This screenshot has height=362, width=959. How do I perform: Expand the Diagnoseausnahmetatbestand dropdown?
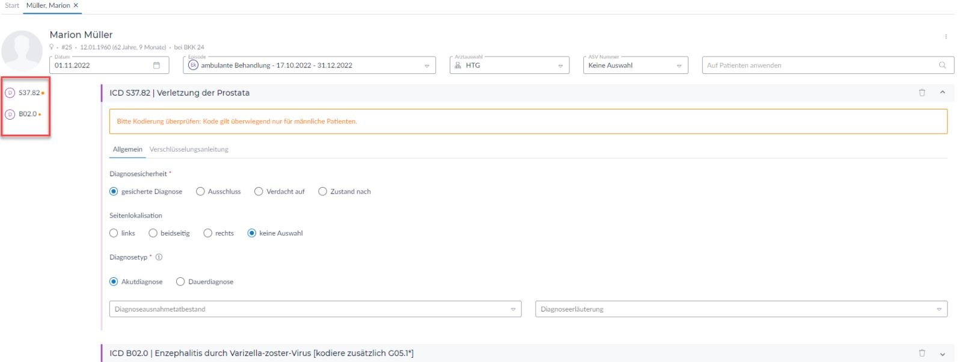tap(513, 310)
